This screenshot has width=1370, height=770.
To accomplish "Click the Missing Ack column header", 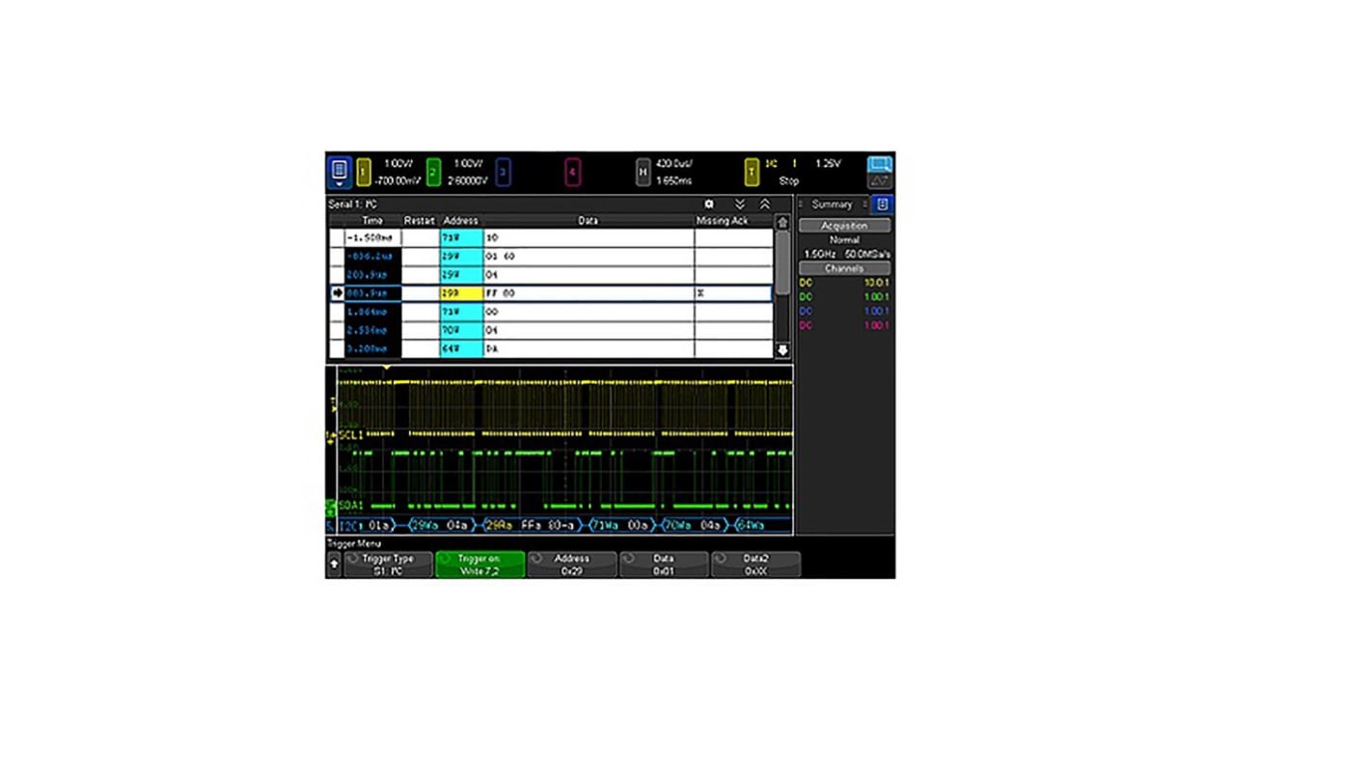I will (x=723, y=221).
